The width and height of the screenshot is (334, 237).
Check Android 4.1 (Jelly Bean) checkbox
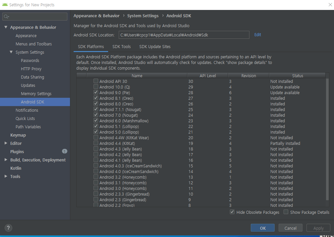[96, 160]
